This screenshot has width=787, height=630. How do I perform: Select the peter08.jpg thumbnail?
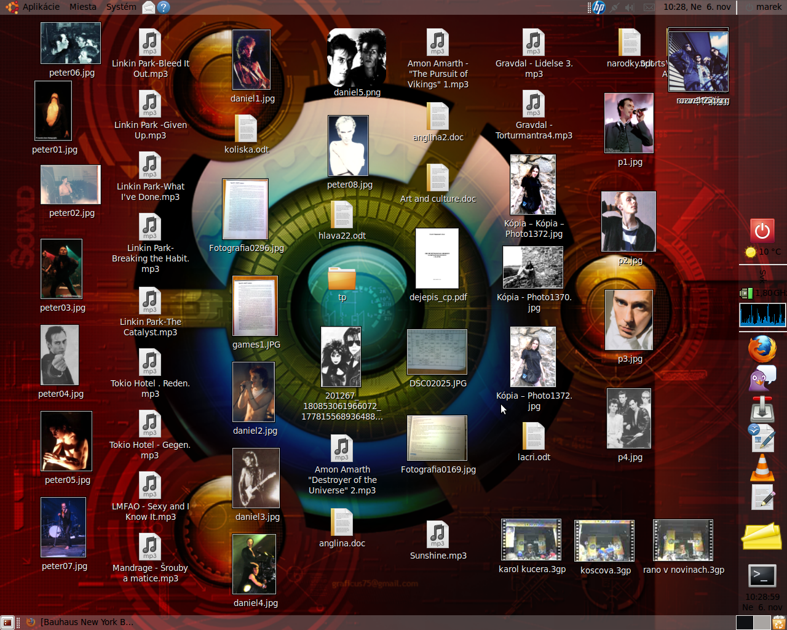click(x=348, y=146)
